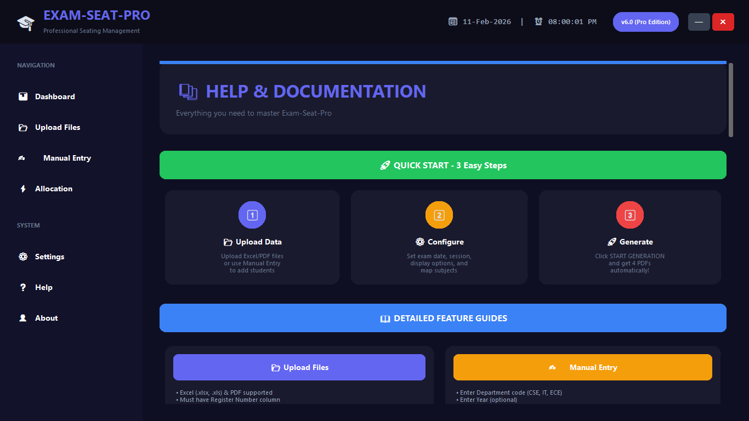Viewport: 749px width, 421px height.
Task: Open Manual Entry from the navigation sidebar
Action: click(67, 158)
